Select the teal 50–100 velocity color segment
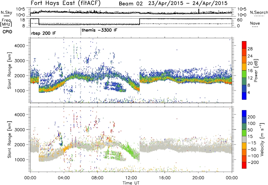The image size is (268, 185). pyautogui.click(x=244, y=127)
